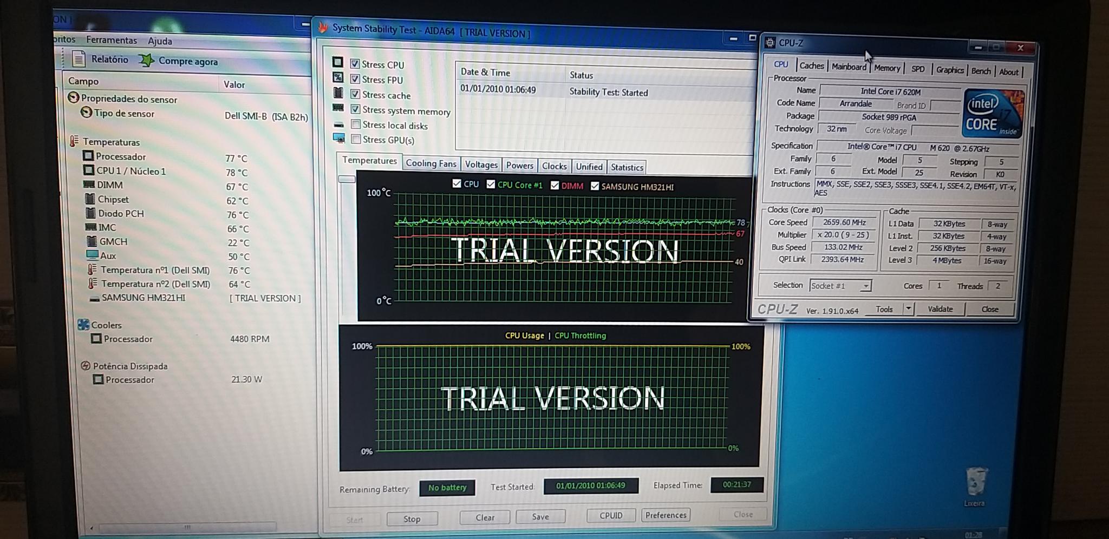Click the Temperatura nº1 thermometer icon
1109x539 pixels.
[93, 269]
